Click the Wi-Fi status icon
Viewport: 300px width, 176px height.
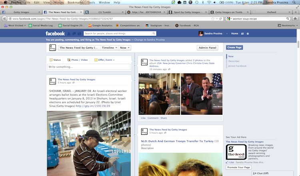tap(209, 2)
